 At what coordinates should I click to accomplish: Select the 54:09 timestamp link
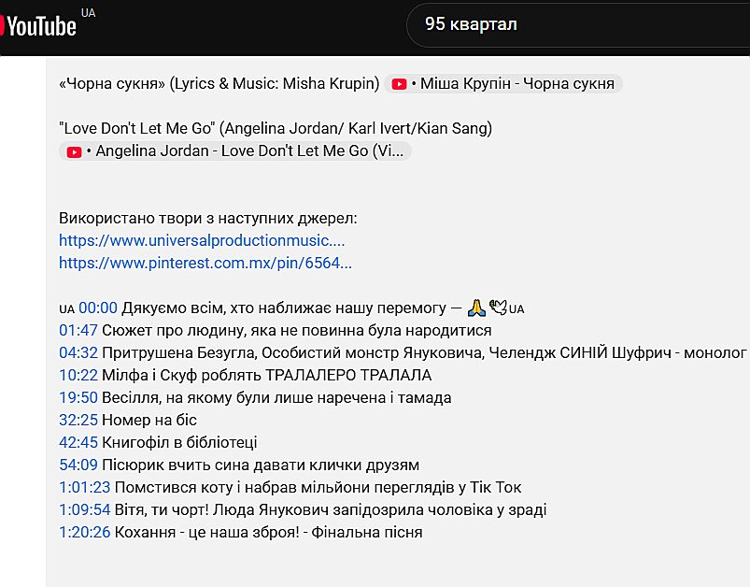click(78, 465)
